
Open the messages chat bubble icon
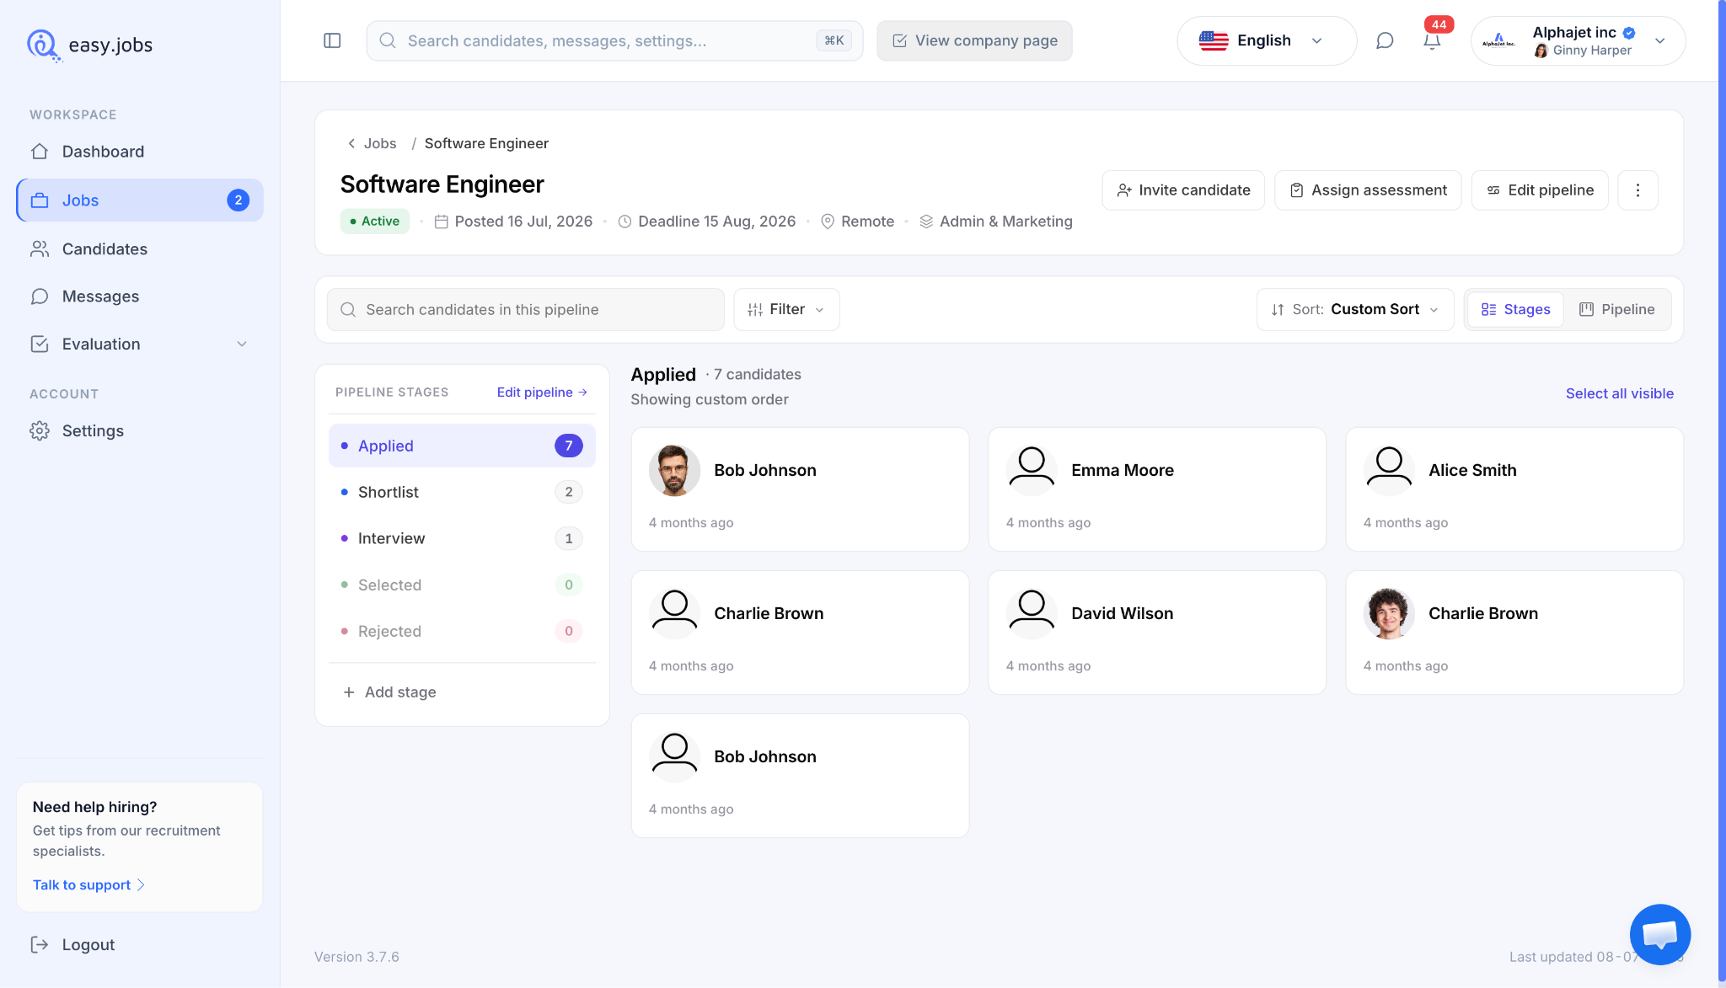(1385, 40)
